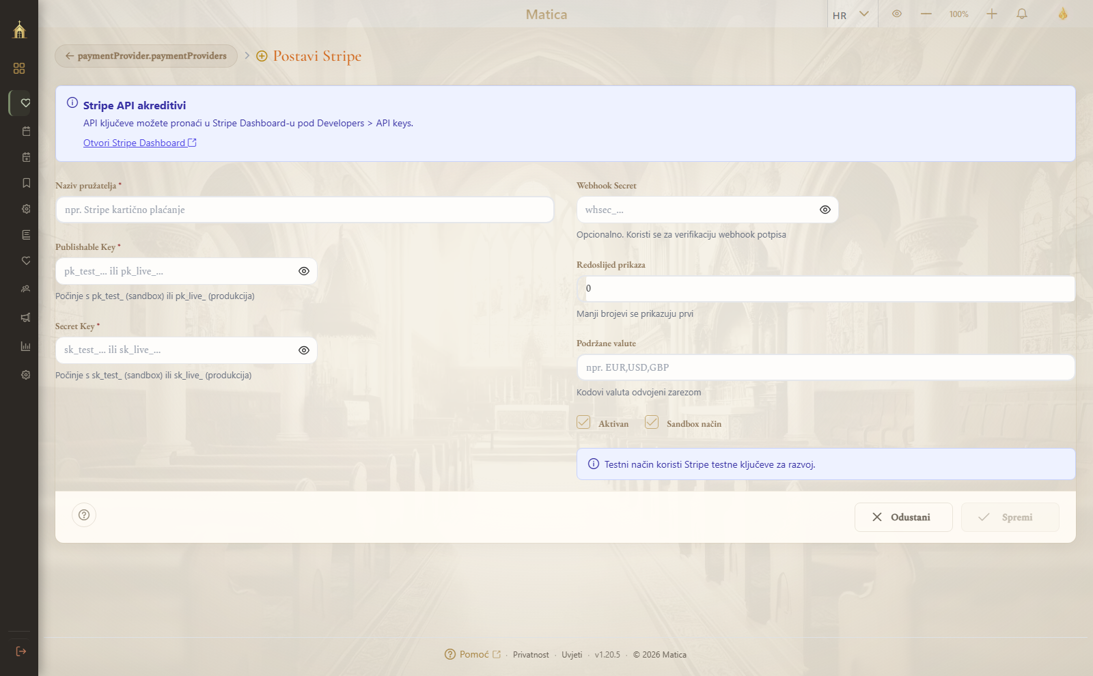Toggle the Sandbox način checkbox
Screen dimensions: 1093x676
[652, 423]
